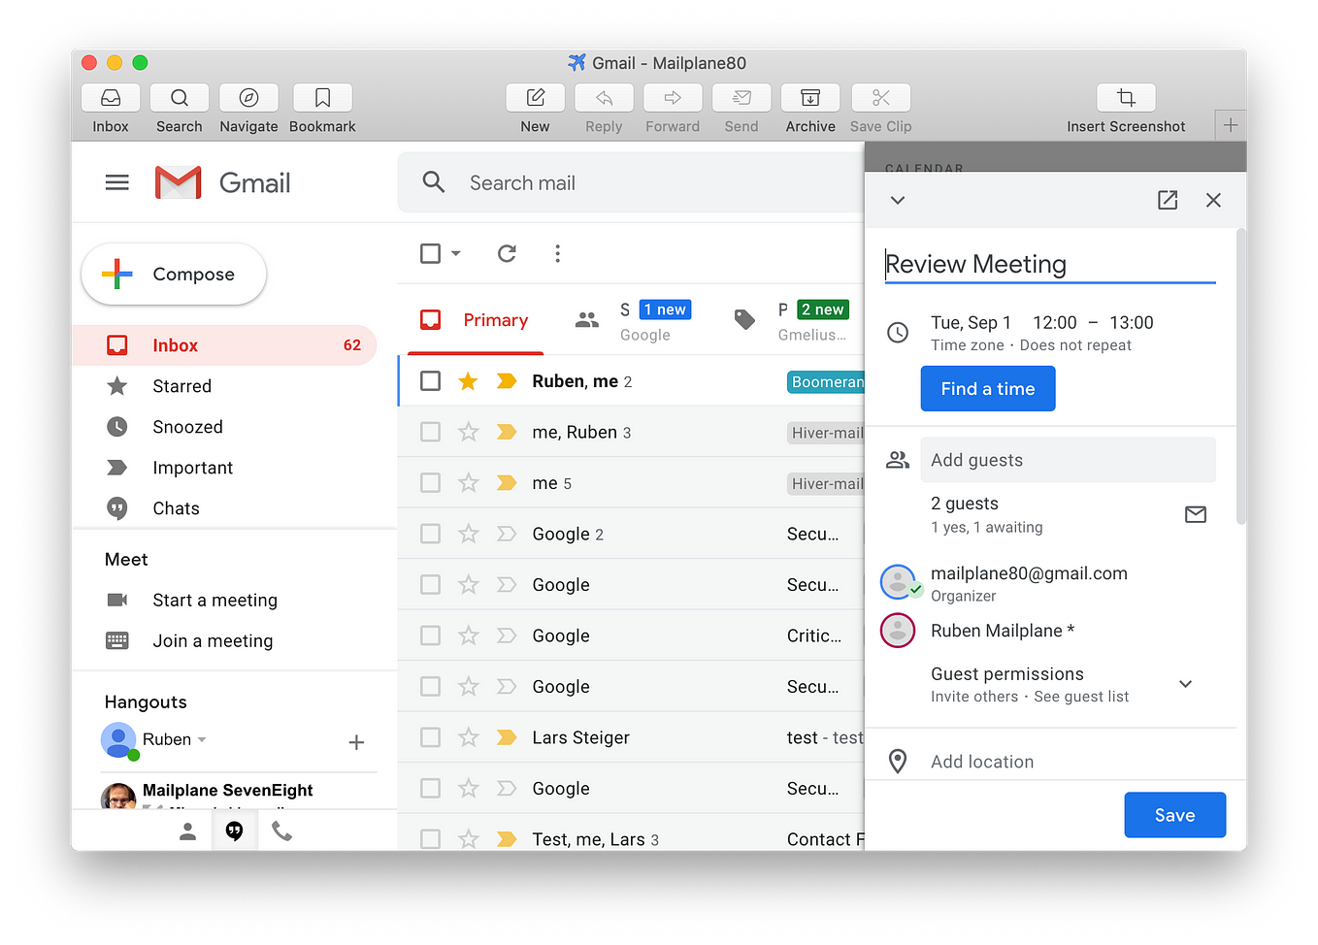Create a New message from the toolbar
Viewport: 1318px width, 945px height.
pyautogui.click(x=535, y=98)
